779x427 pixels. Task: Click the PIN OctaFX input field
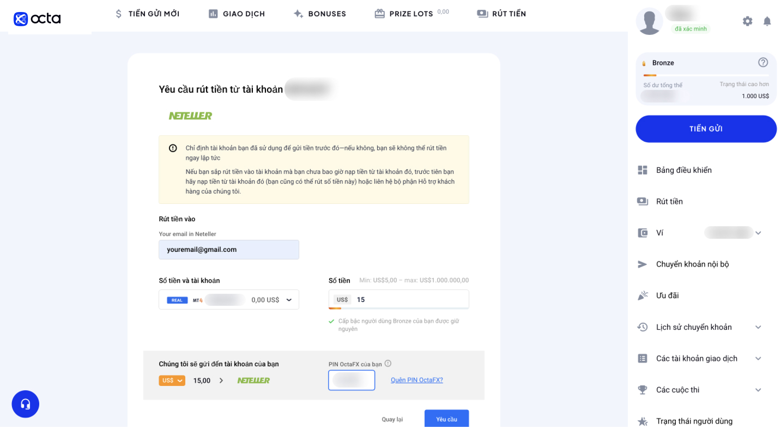[x=351, y=380]
